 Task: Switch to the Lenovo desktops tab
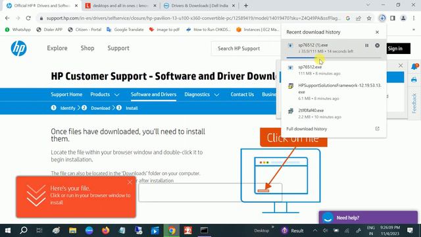pyautogui.click(x=120, y=6)
